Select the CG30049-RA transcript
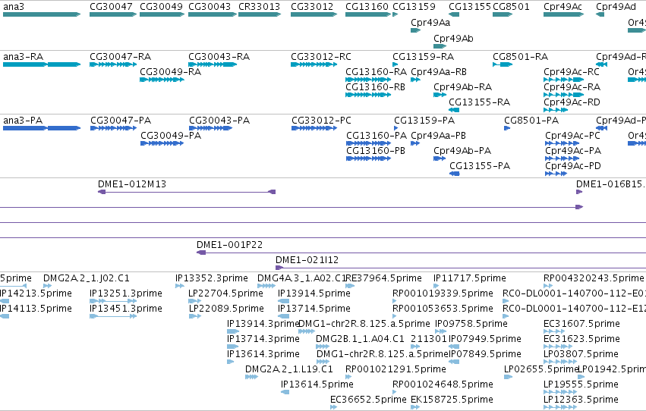 pyautogui.click(x=162, y=80)
